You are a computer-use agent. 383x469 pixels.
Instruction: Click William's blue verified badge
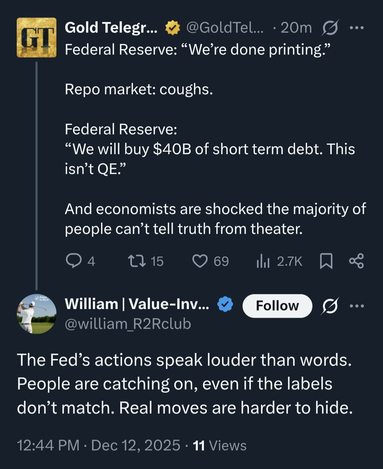click(x=225, y=304)
